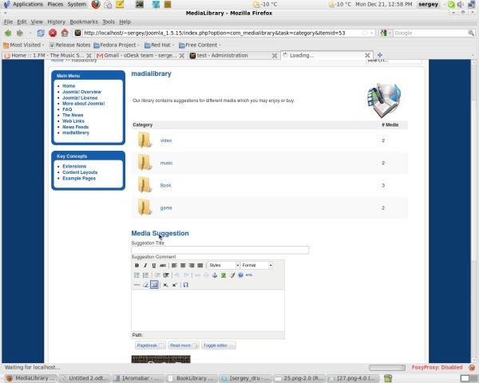
Task: Clean up messy code in the editor
Action: tap(232, 275)
